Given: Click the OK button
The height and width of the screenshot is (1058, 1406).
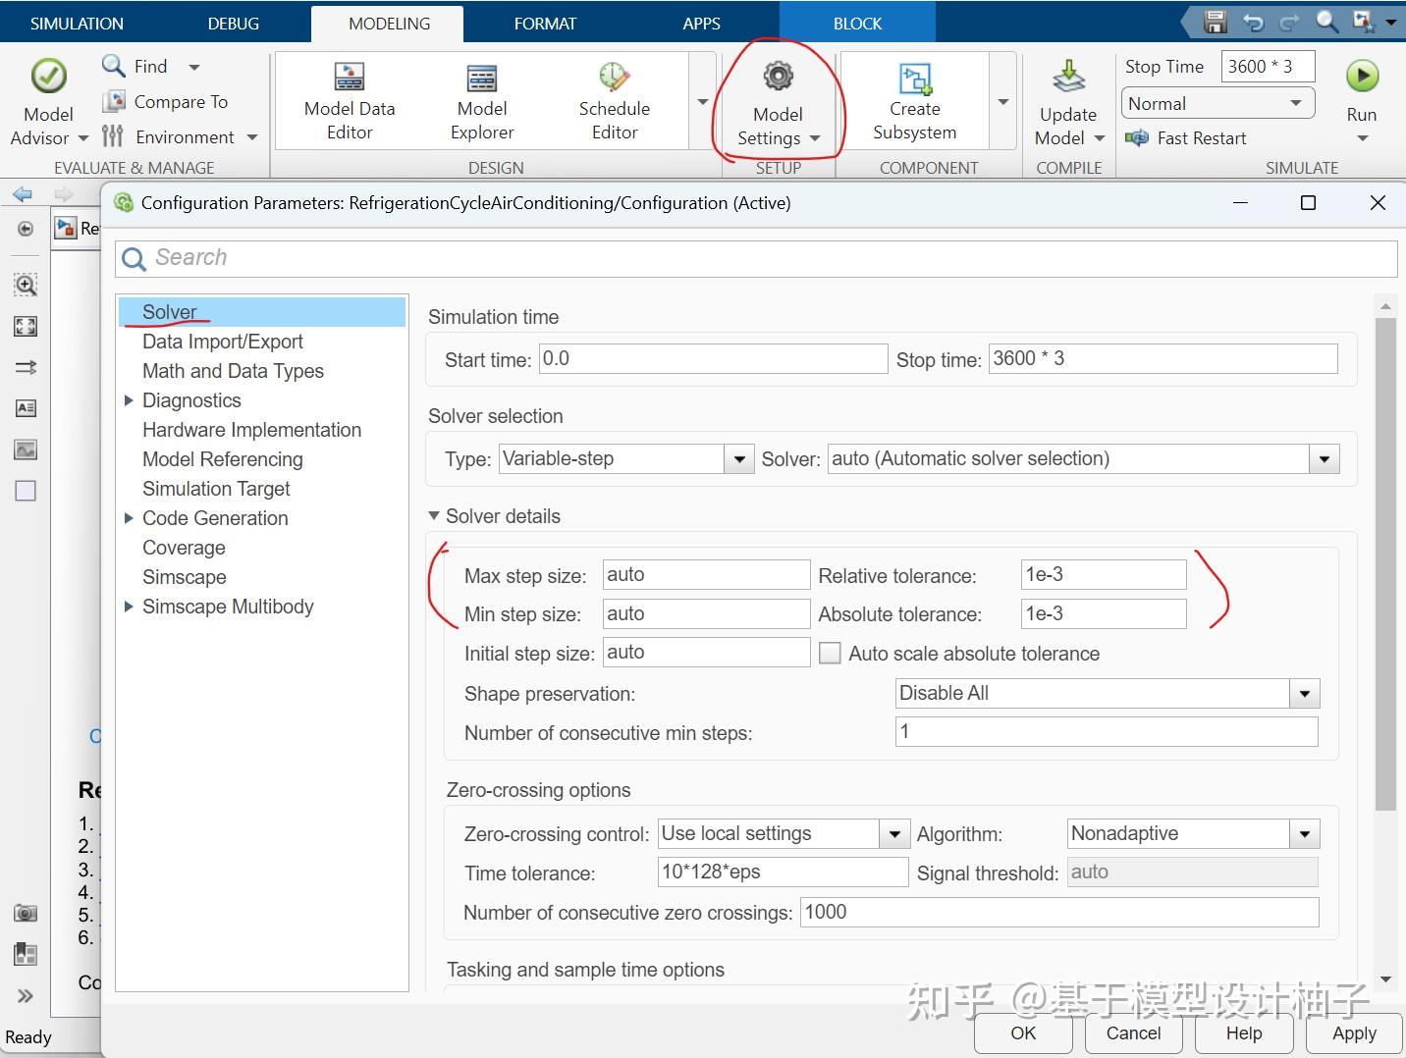Looking at the screenshot, I should click(x=1023, y=1032).
